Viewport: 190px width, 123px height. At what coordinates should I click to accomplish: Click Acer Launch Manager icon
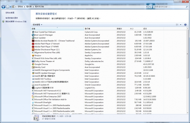coord(33,35)
